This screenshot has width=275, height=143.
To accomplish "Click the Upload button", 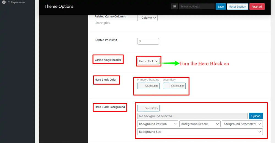I will click(x=256, y=116).
